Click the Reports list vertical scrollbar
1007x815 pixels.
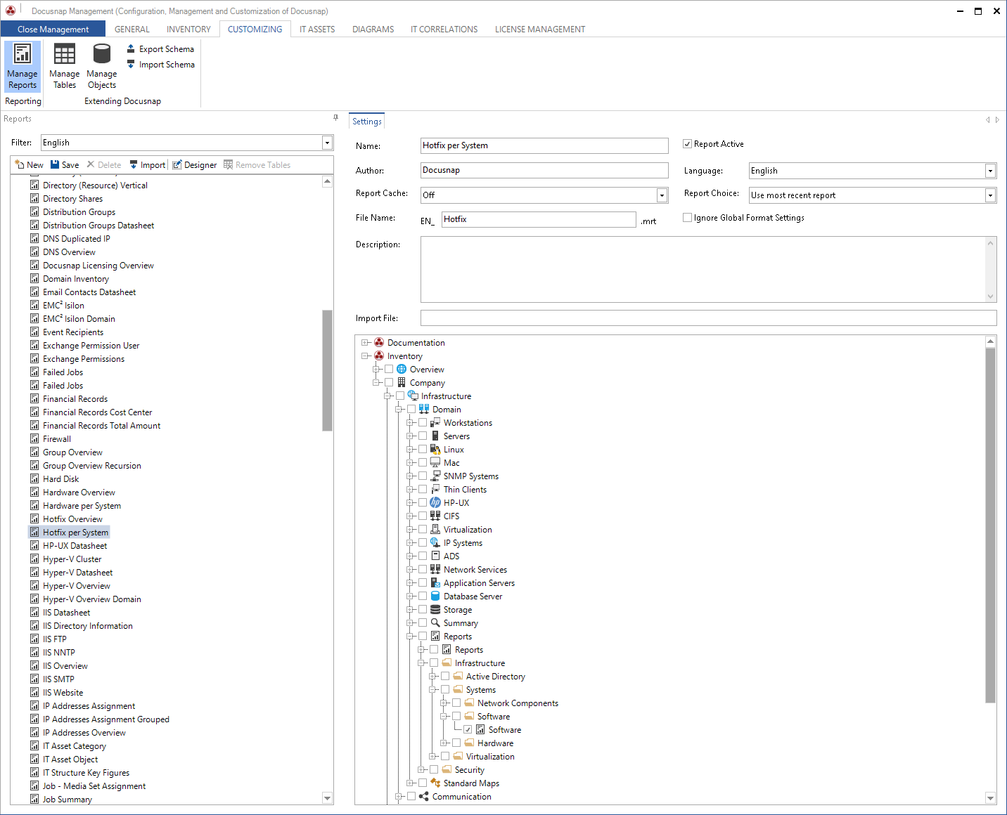327,370
